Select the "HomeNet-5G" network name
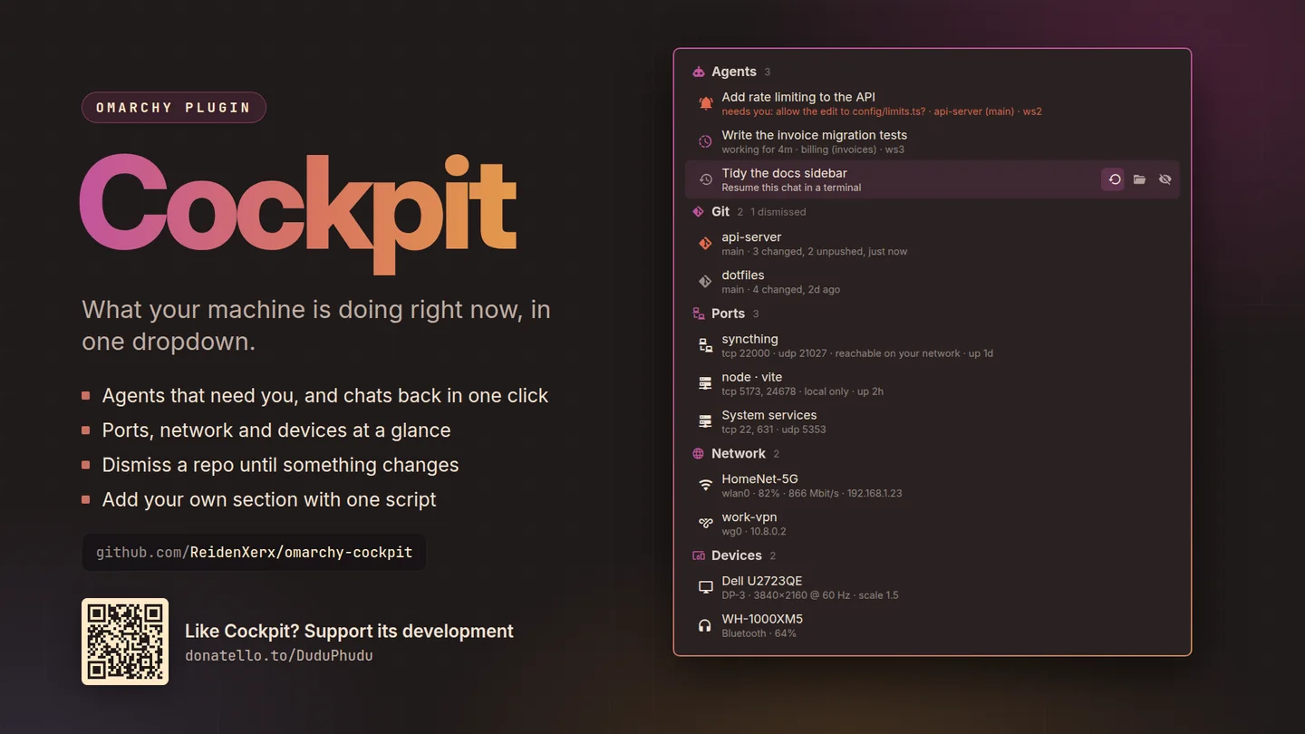This screenshot has width=1305, height=734. 760,479
